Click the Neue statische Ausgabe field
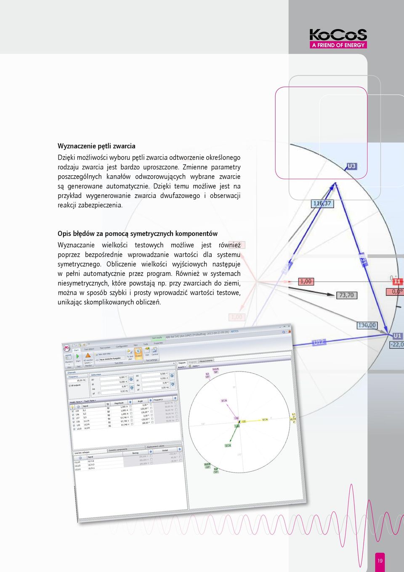Viewport: 404px width, 572px height. tap(112, 358)
